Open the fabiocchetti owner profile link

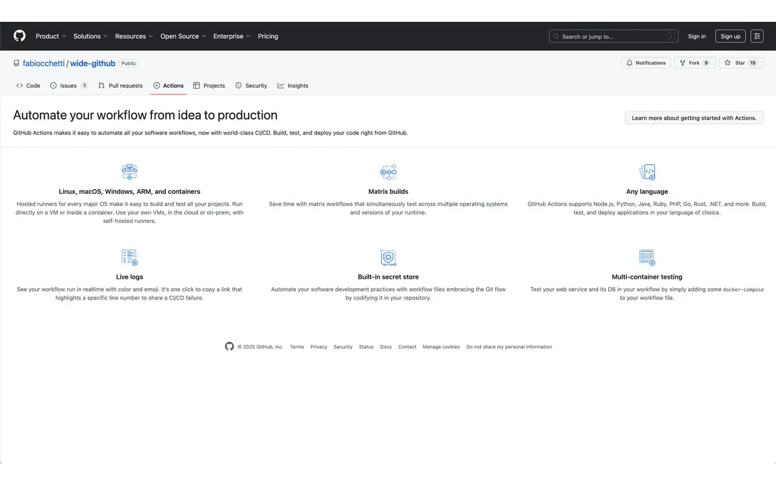tap(44, 63)
